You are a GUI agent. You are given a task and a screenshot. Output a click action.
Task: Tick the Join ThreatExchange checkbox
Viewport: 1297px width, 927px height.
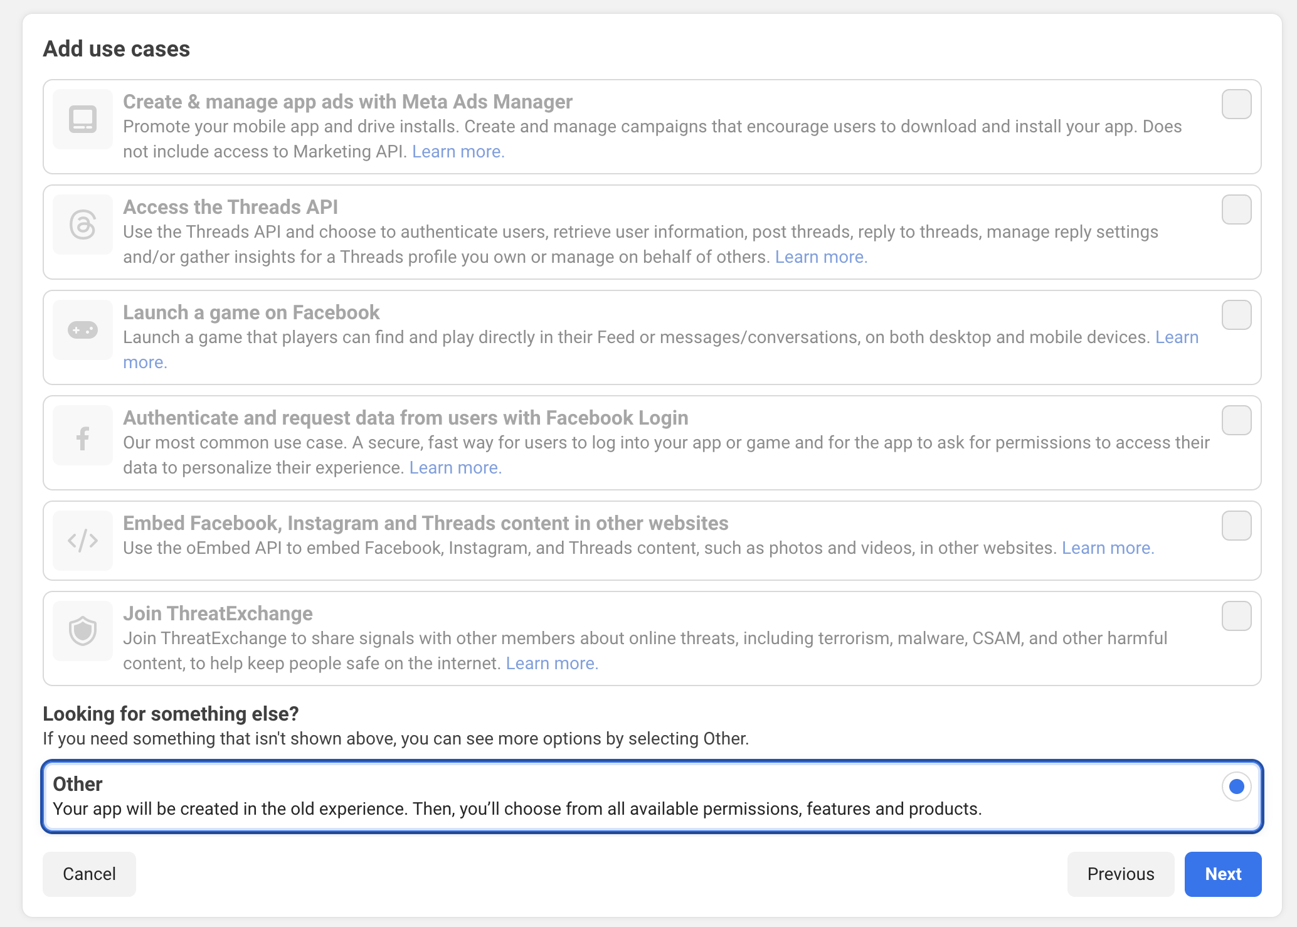[1236, 616]
